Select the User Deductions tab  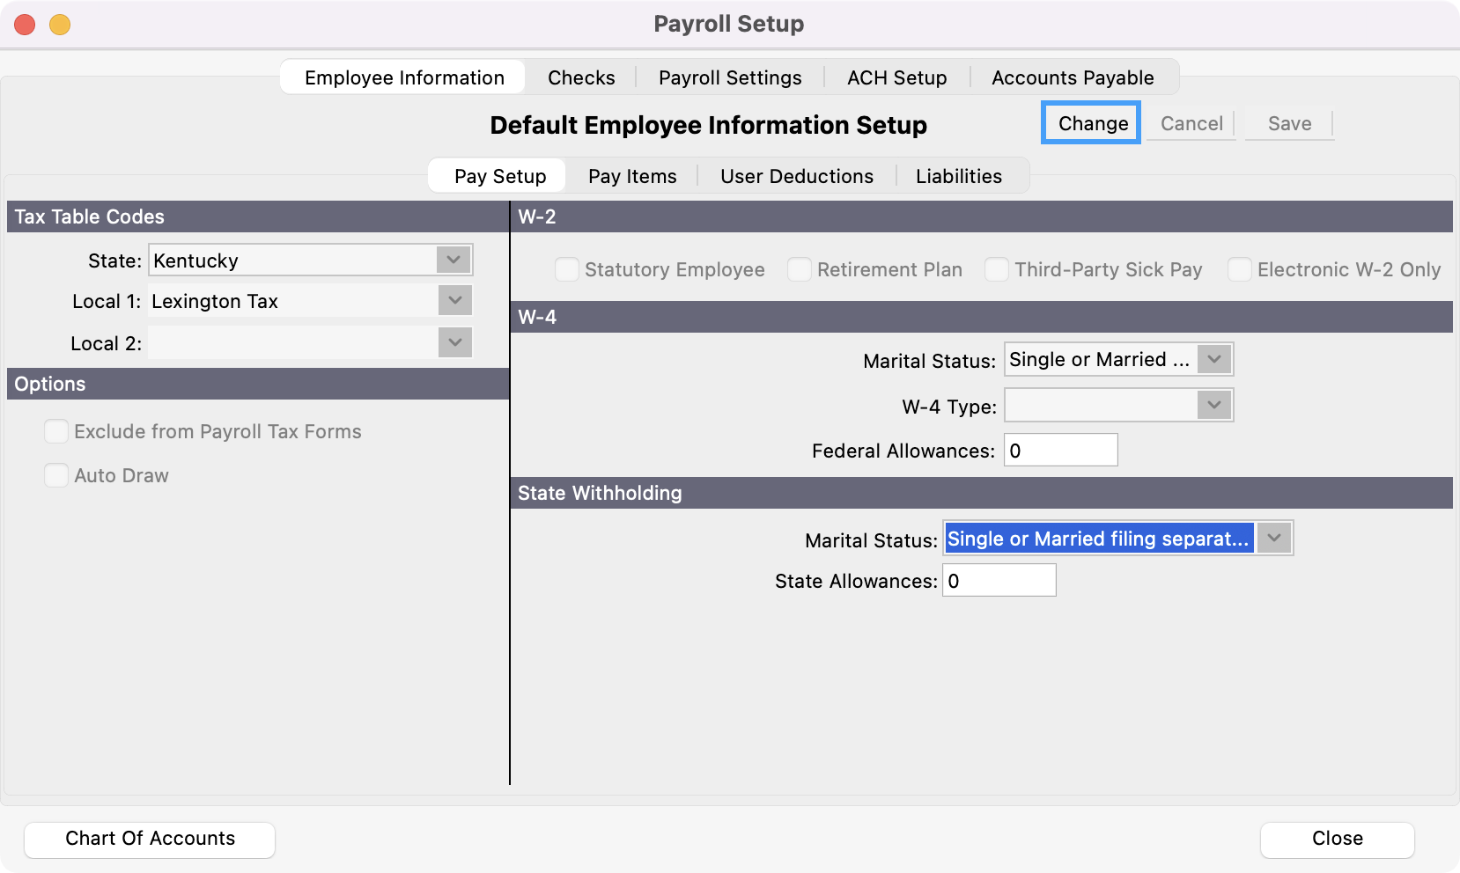point(797,176)
